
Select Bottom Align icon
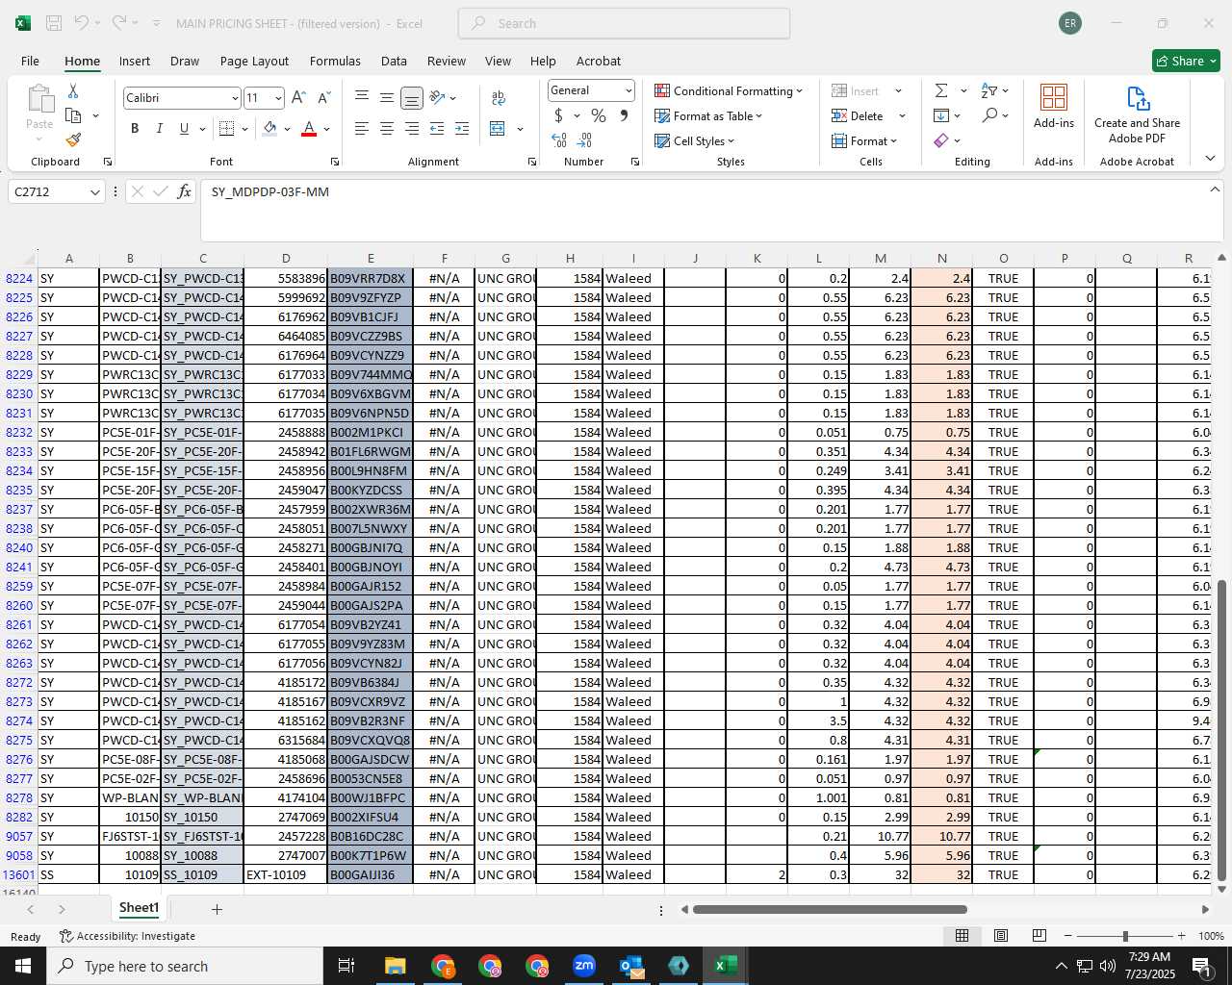coord(412,97)
